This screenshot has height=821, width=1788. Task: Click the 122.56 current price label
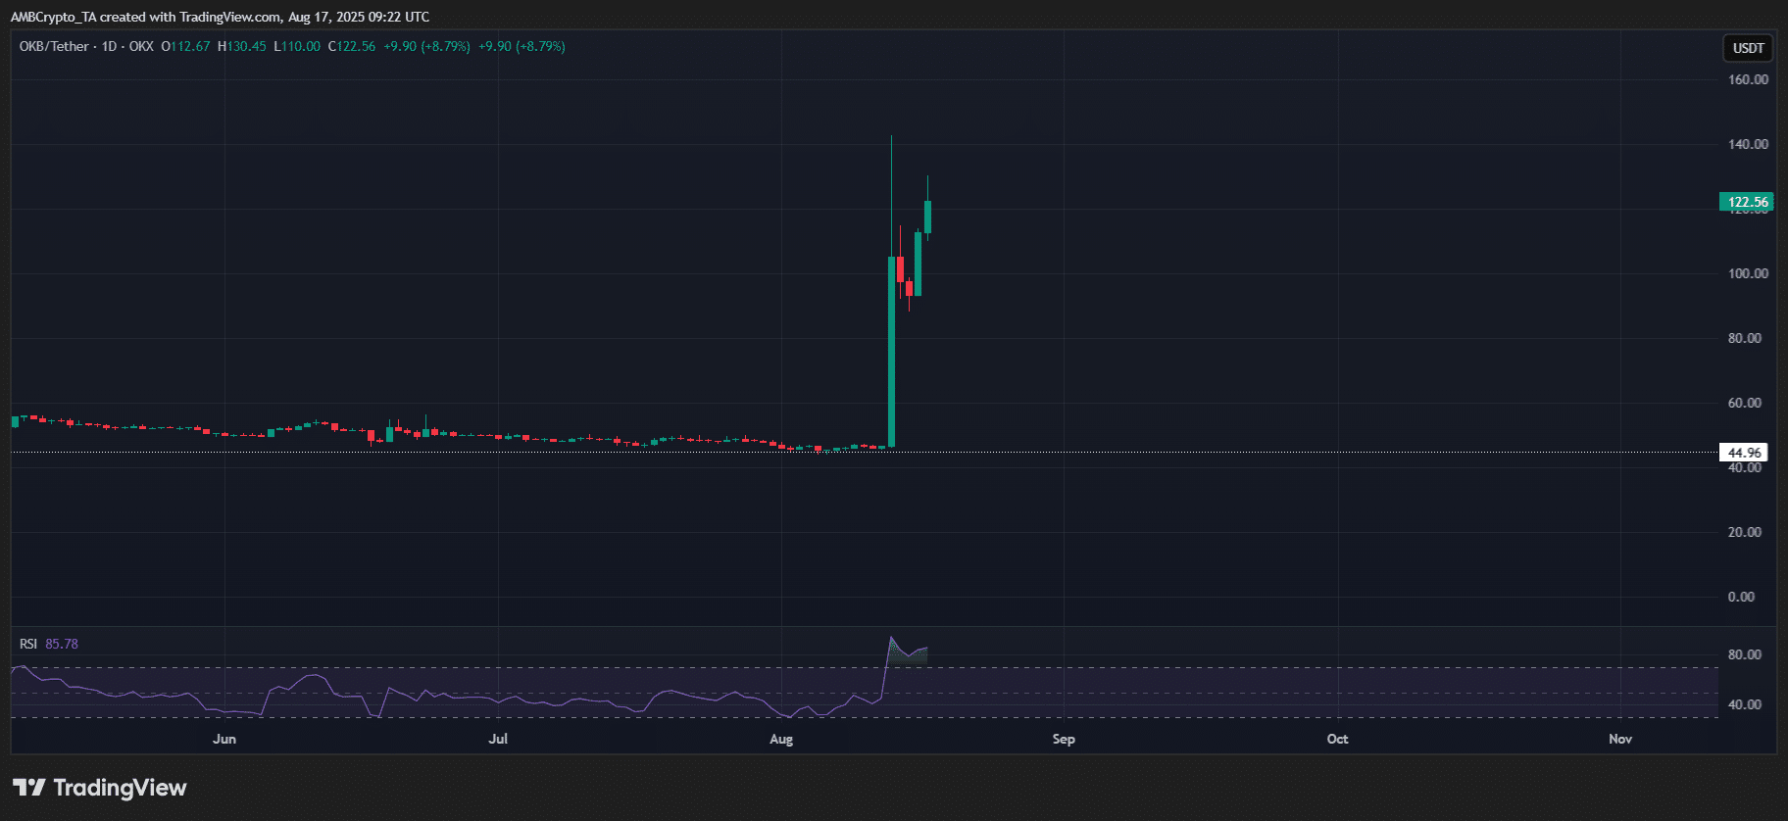(x=1746, y=202)
